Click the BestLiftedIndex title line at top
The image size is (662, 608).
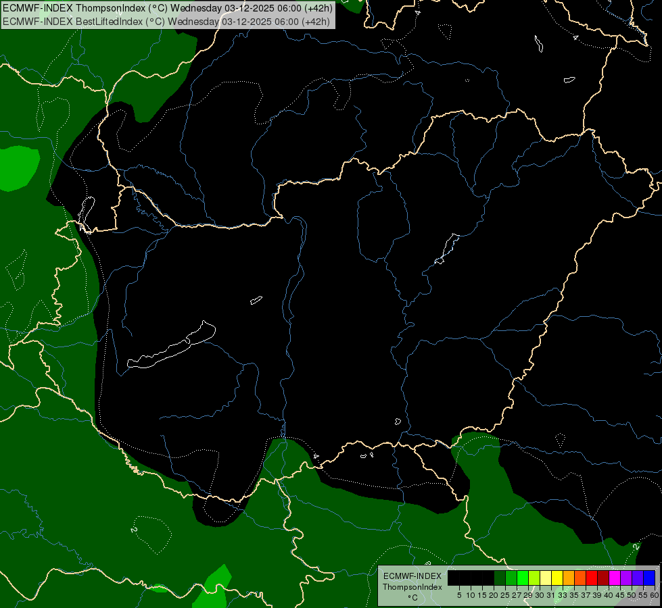coord(166,22)
